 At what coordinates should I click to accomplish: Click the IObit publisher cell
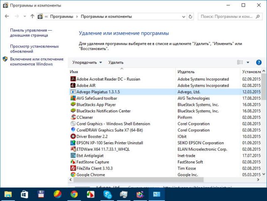182,136
